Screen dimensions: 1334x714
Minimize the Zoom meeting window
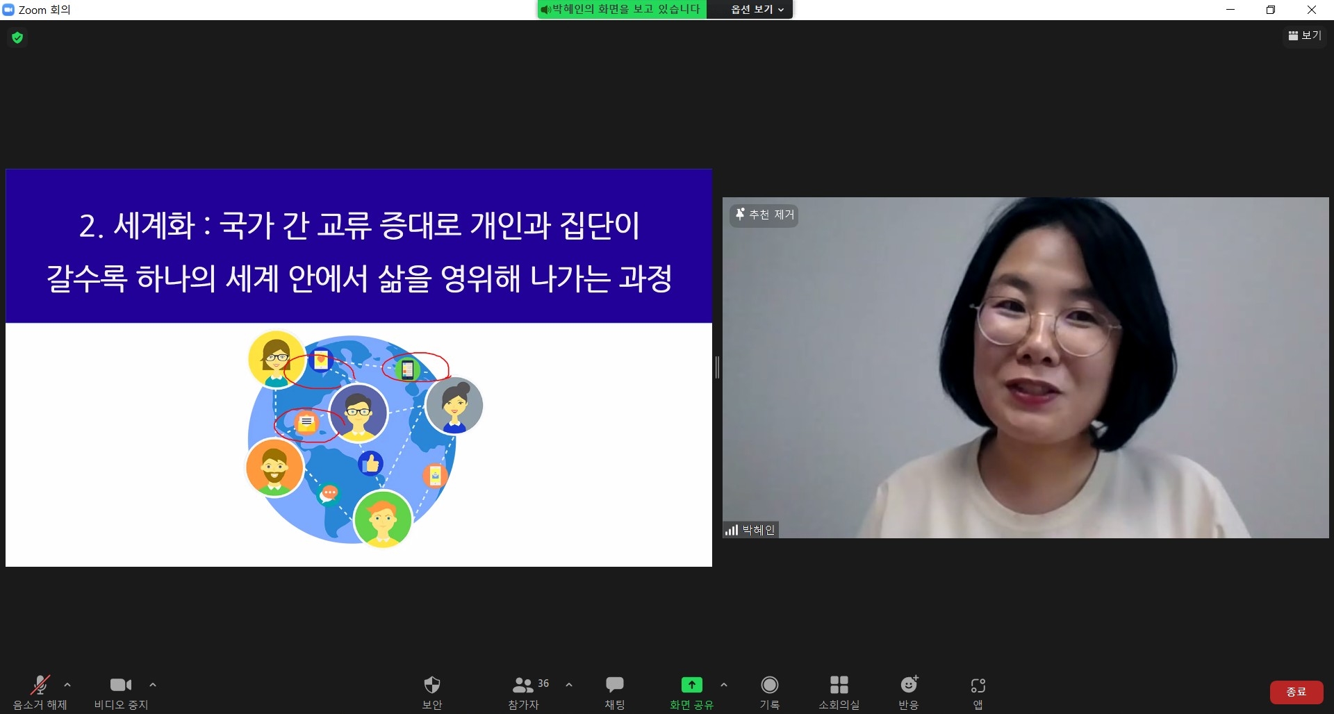(x=1230, y=10)
